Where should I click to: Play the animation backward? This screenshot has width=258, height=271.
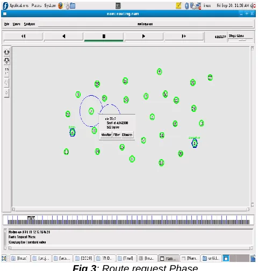[x=63, y=37]
